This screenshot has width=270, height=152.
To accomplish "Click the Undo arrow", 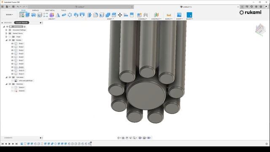I will 18,7.
